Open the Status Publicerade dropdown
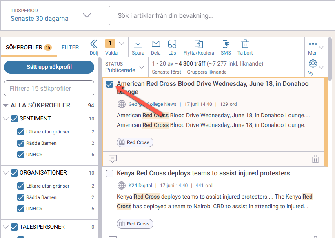335x238 pixels. tap(125, 67)
